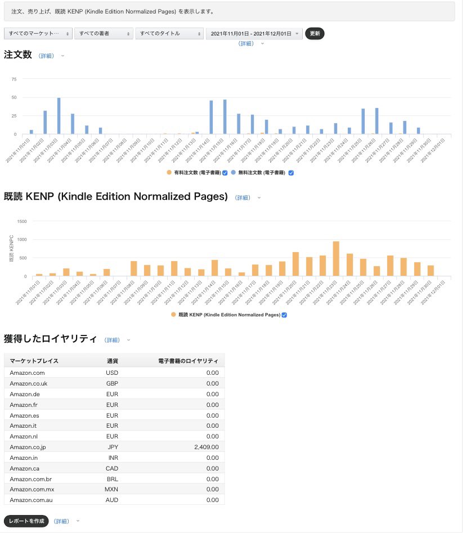This screenshot has width=466, height=533.
Task: Select Amazon.com.mx marketplace cell
Action: pyautogui.click(x=32, y=489)
